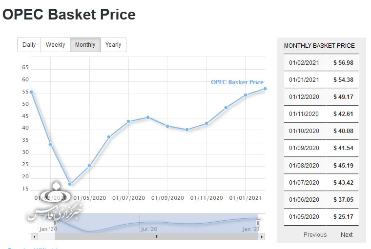371x249 pixels.
Task: Select the Yearly view button
Action: click(113, 45)
